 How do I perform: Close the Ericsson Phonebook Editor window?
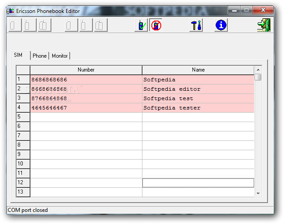[263, 10]
